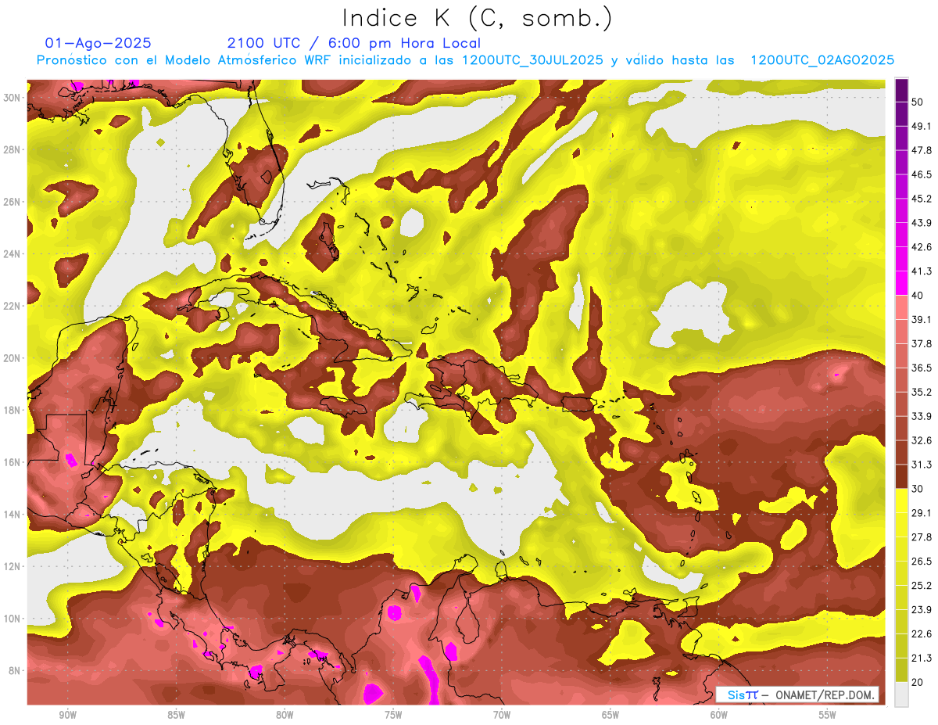Click the color bar value "33.9"
Viewport: 938px width, 725px height.
(x=922, y=416)
